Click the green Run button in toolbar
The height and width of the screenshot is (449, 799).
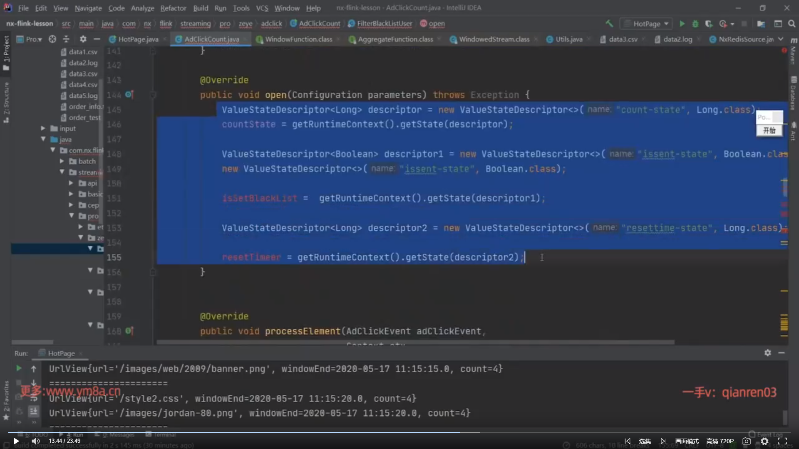(x=682, y=24)
